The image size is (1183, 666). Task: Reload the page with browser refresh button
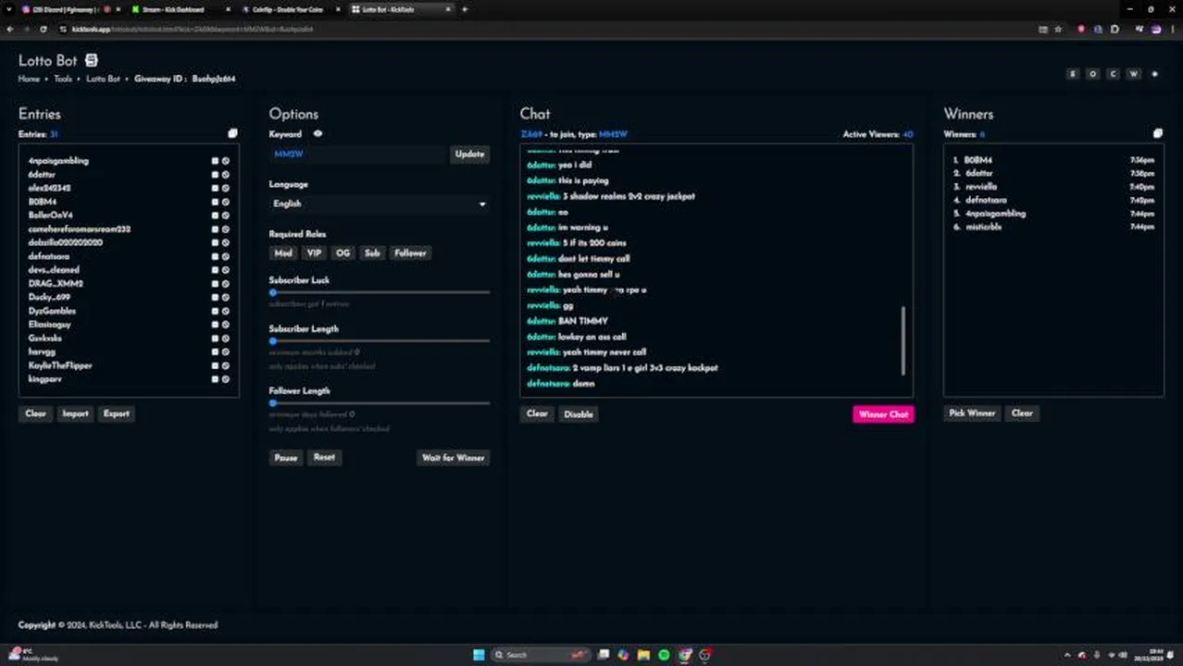click(43, 29)
